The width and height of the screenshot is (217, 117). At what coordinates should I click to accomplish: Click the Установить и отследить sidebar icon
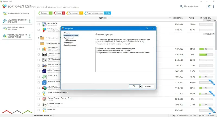pyautogui.click(x=5, y=13)
